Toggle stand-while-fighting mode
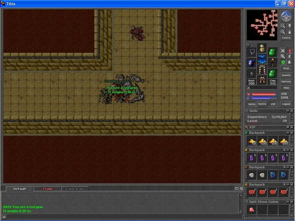The height and width of the screenshot is (221, 295). 290,50
